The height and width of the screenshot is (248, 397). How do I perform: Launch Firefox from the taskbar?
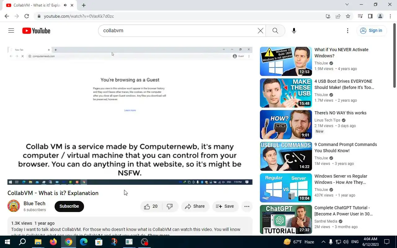(53, 242)
